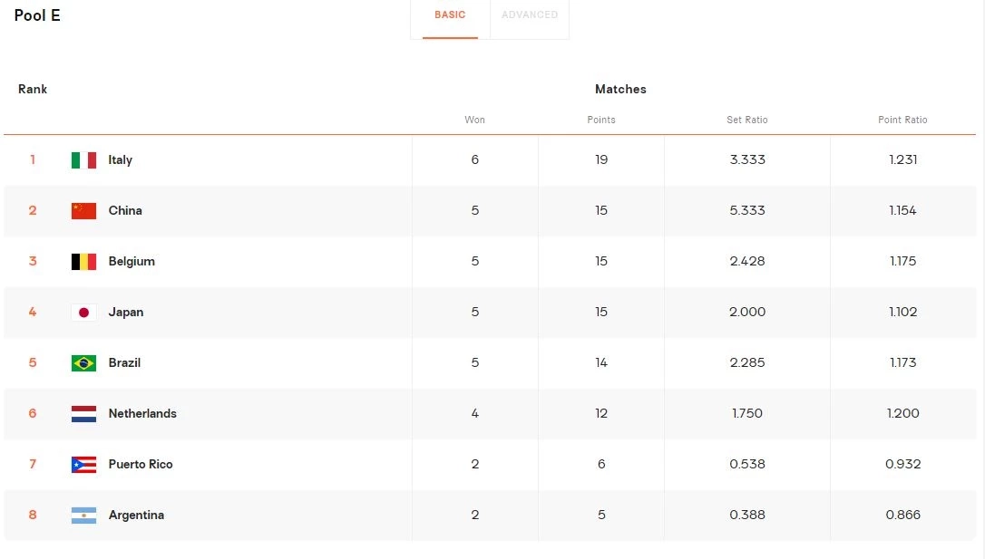Viewport: 985px width, 559px height.
Task: Click the Japan flag icon
Action: pyautogui.click(x=83, y=313)
